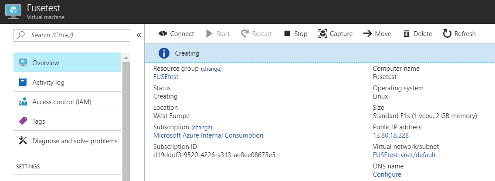Click the Fusetest title in header
The image size is (495, 181).
point(44,8)
